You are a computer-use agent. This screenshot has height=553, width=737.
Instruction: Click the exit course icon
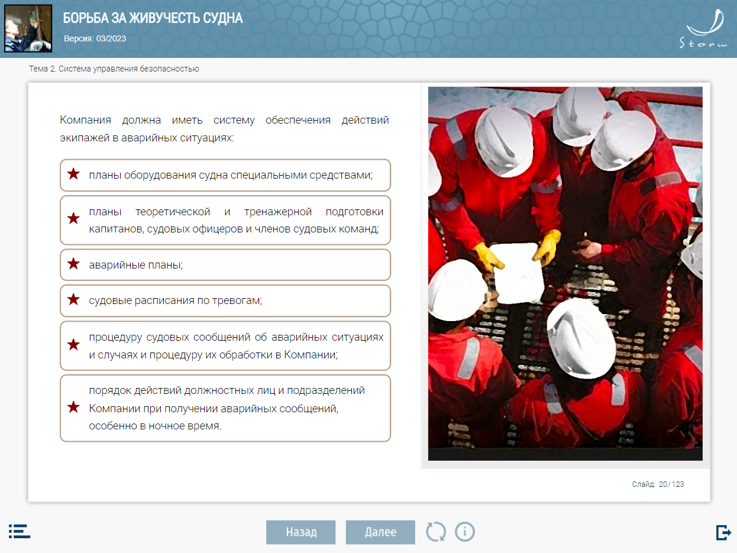tap(723, 532)
